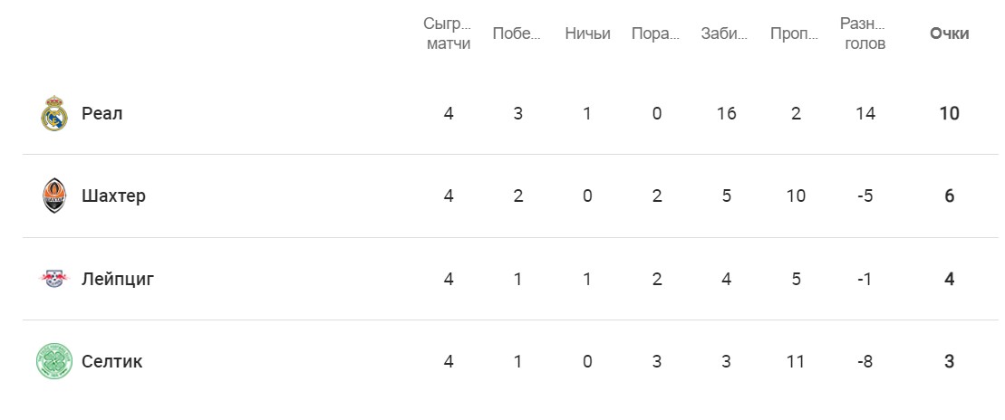Click the Разница голов column header

(x=864, y=33)
